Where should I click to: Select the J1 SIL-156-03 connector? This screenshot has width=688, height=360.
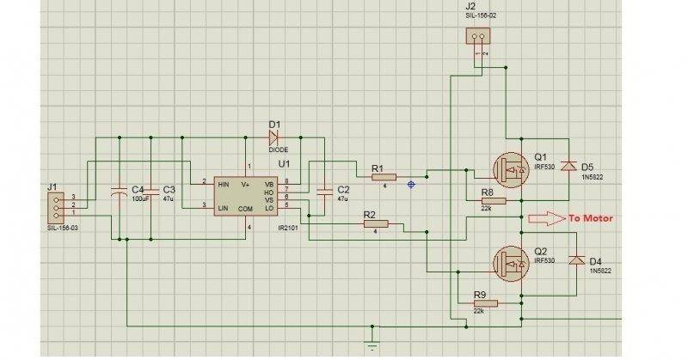click(x=56, y=208)
